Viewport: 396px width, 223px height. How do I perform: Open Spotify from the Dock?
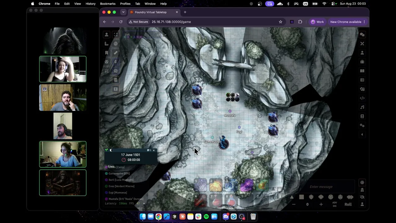(206, 216)
